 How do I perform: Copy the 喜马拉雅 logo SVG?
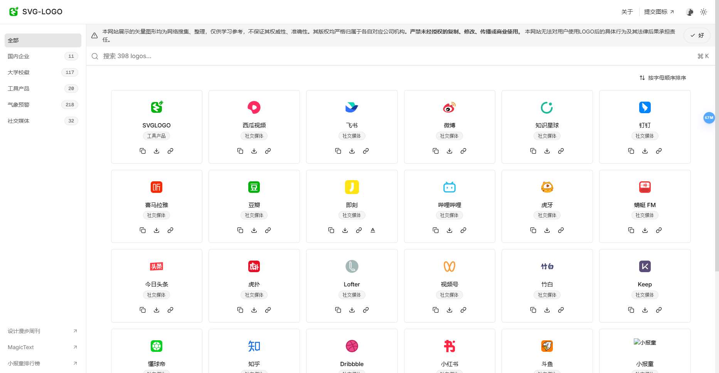pyautogui.click(x=143, y=230)
